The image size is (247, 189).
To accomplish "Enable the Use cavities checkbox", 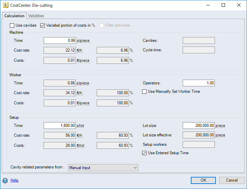I will point(12,25).
